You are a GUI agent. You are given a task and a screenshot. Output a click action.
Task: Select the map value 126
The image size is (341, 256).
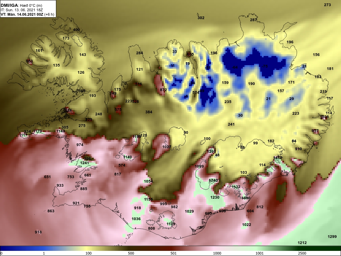tap(81, 72)
